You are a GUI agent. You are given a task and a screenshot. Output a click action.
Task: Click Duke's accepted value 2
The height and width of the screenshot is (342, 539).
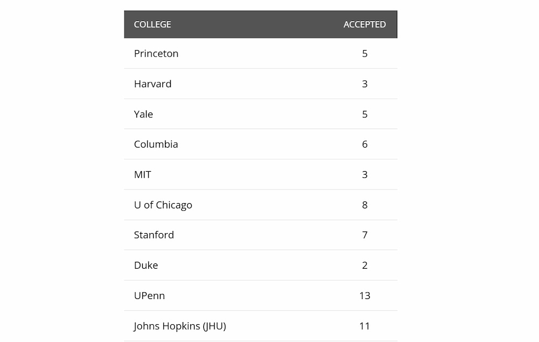[365, 265]
